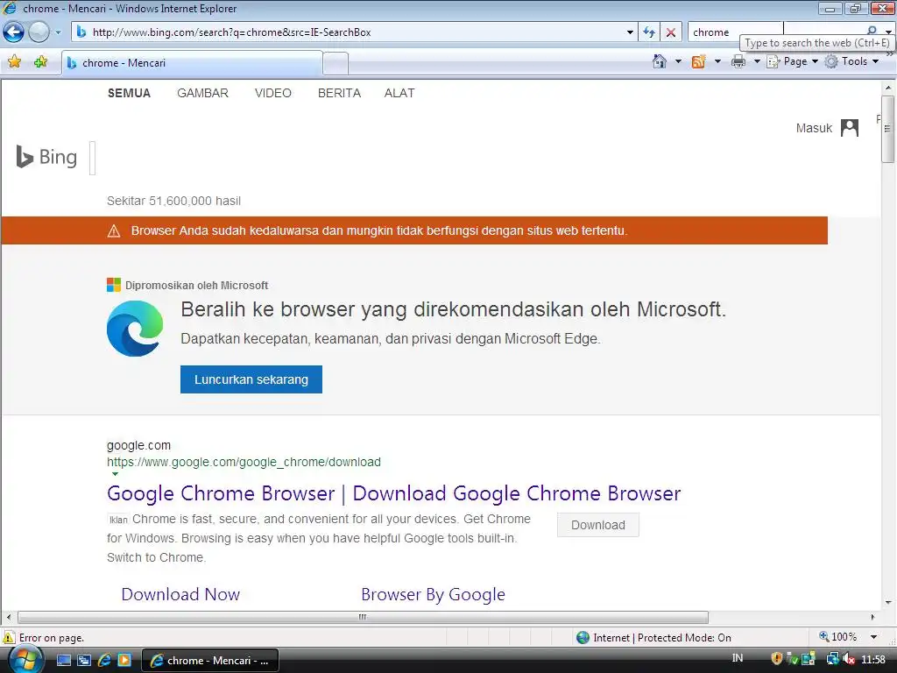Click the Refresh page icon
Viewport: 897px width, 673px height.
[649, 32]
